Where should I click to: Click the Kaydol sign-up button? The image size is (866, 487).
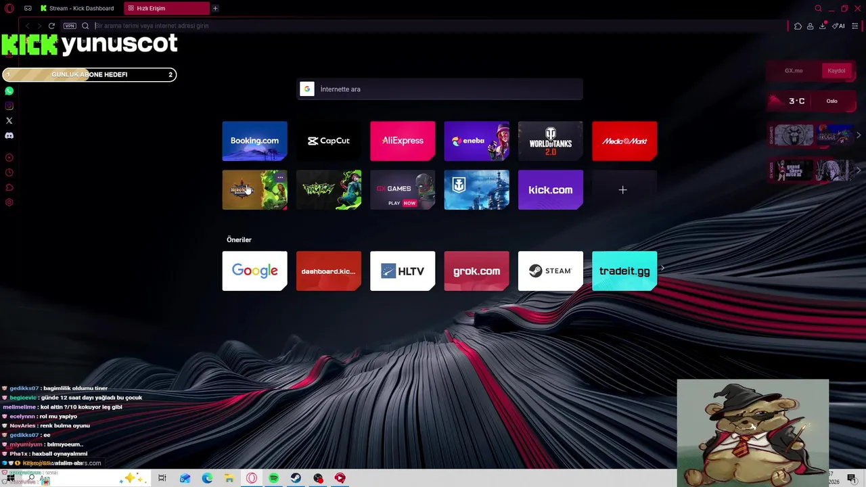836,71
